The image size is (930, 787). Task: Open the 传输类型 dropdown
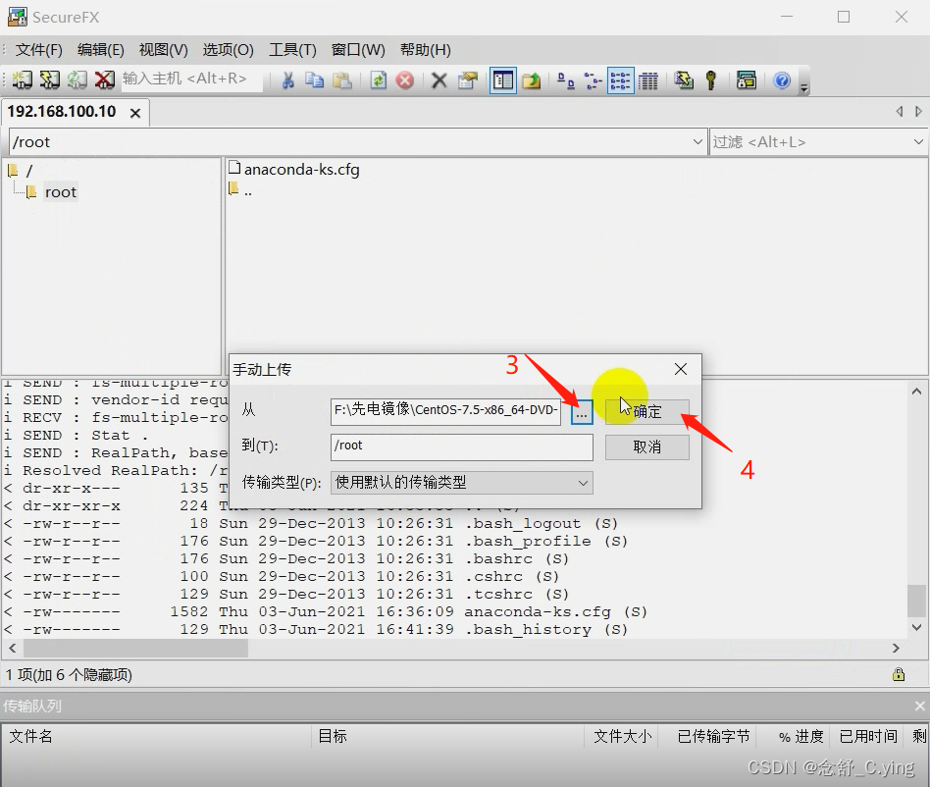[461, 483]
